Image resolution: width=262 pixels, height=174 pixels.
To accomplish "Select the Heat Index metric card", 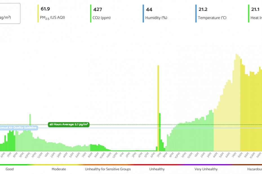I will [256, 13].
